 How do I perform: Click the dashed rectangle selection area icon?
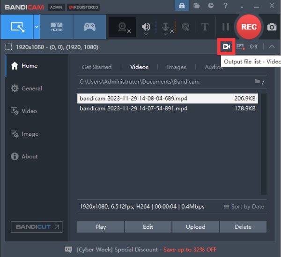(8, 47)
